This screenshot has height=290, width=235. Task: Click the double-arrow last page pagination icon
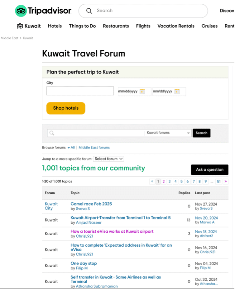[226, 181]
